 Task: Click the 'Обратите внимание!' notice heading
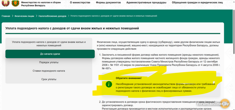click(x=129, y=78)
